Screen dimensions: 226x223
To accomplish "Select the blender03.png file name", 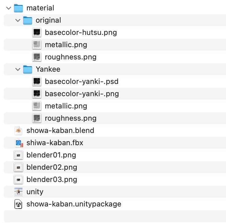I will [52, 180].
